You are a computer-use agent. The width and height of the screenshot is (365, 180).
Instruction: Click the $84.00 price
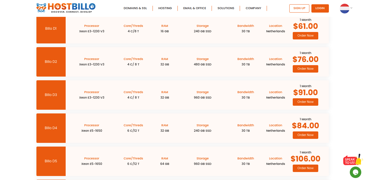click(x=305, y=126)
